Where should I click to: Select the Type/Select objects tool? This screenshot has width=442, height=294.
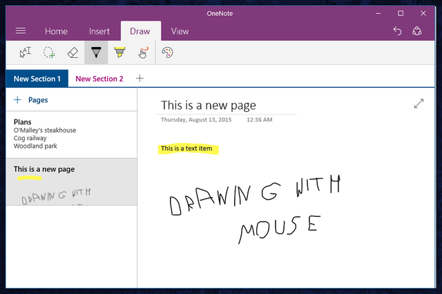point(26,52)
